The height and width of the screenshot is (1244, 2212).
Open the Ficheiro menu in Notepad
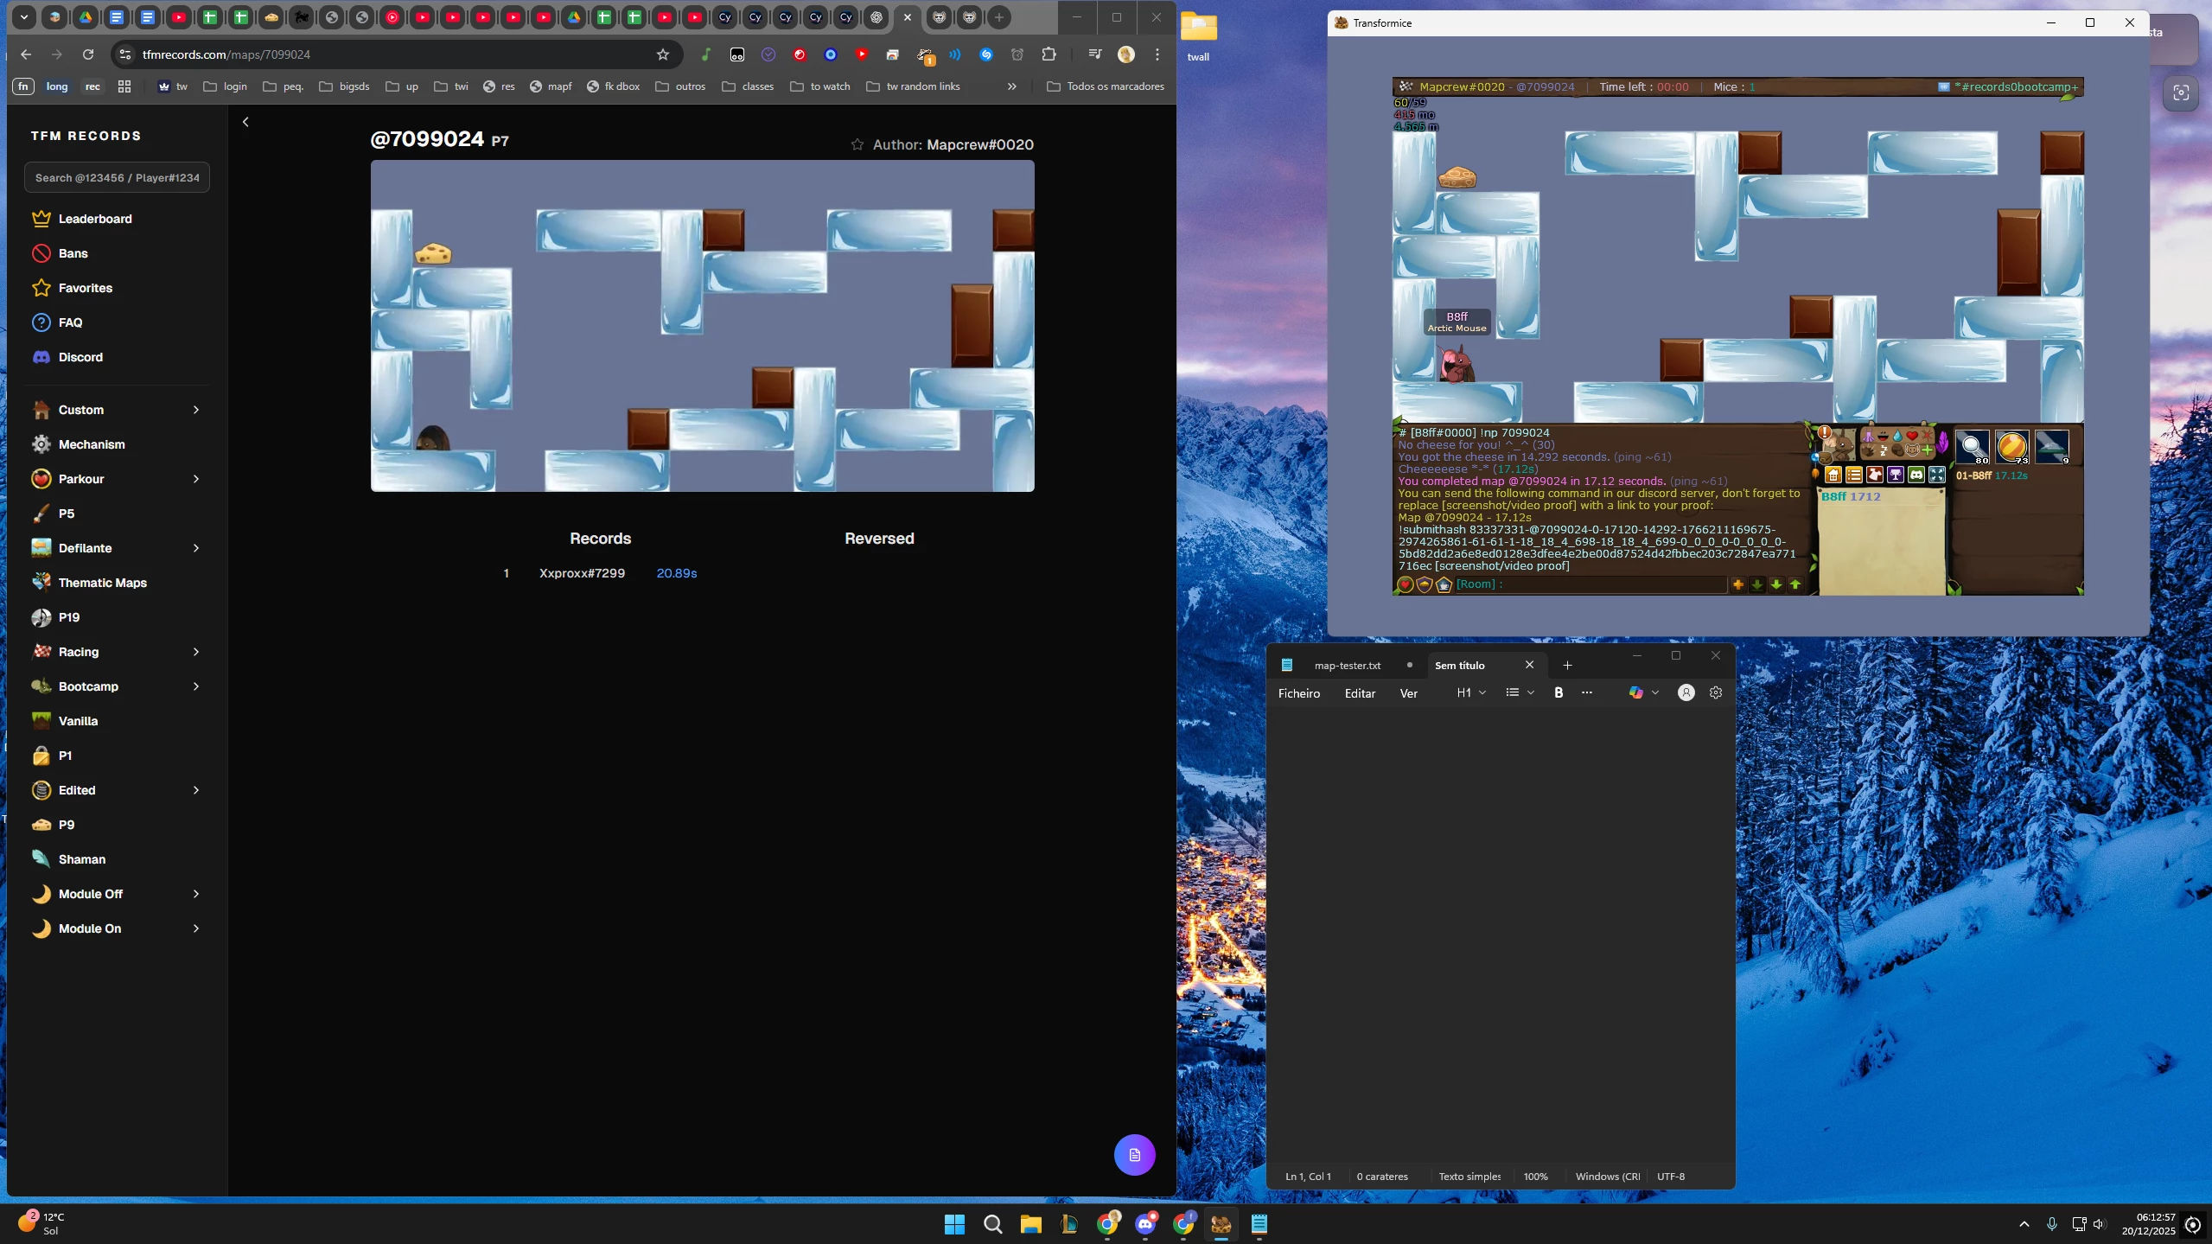(x=1298, y=693)
